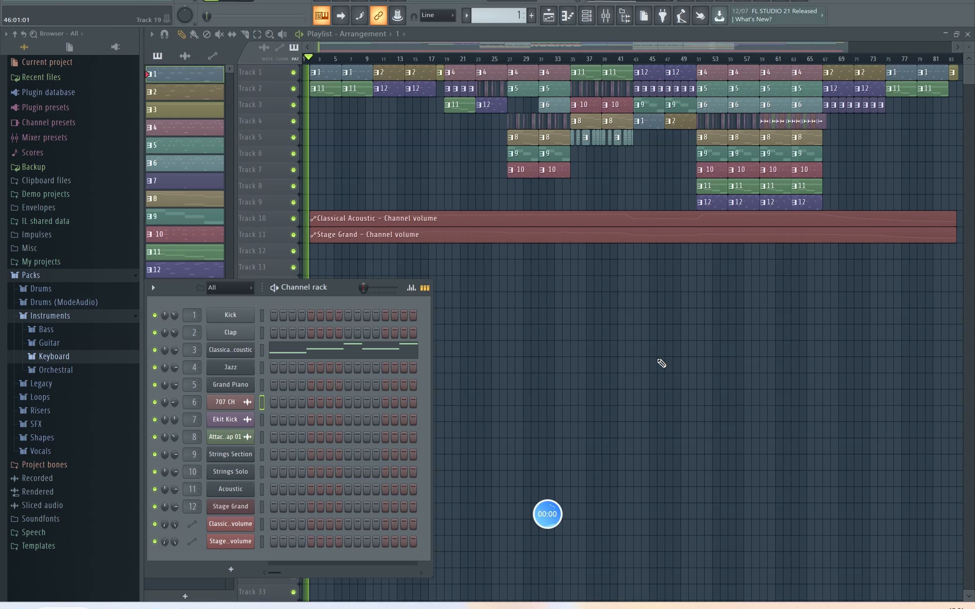Open Current project in Browser
The width and height of the screenshot is (975, 609).
coord(47,62)
